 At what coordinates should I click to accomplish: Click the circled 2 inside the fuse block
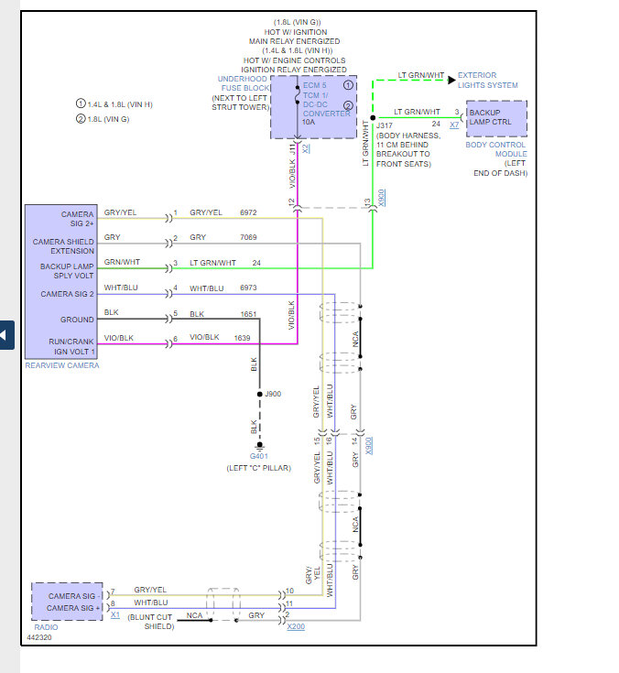pos(348,105)
